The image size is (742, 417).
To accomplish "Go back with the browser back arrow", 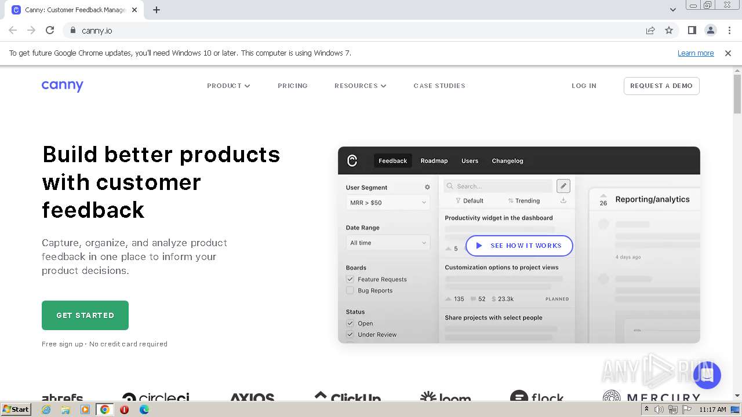I will click(x=13, y=30).
